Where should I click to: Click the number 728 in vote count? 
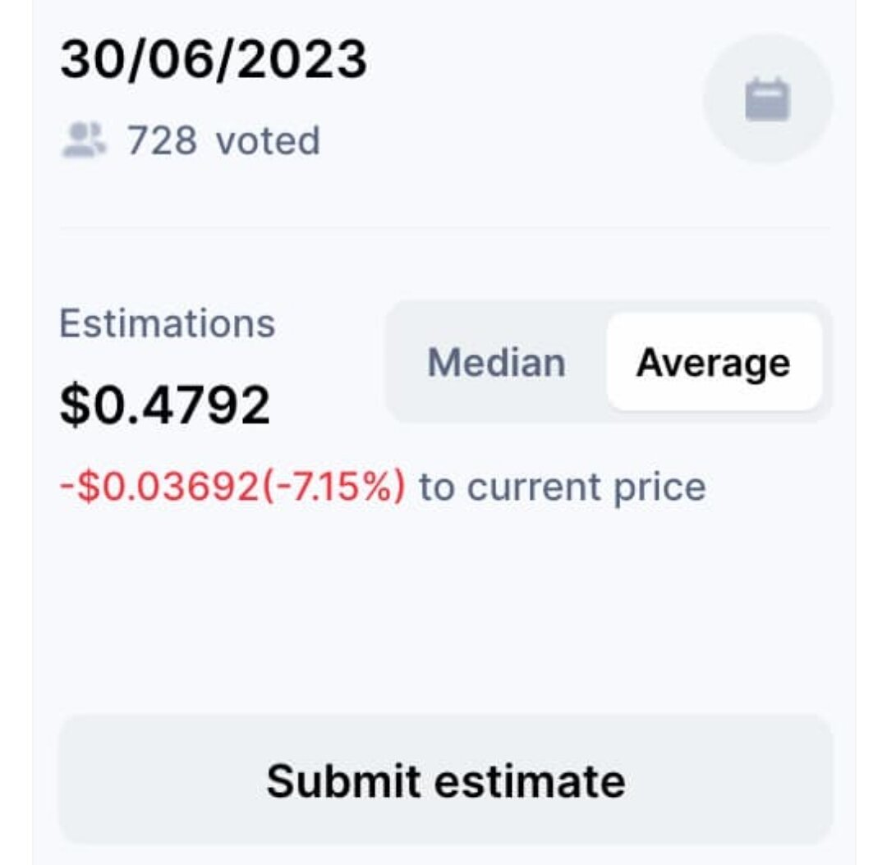[x=162, y=140]
